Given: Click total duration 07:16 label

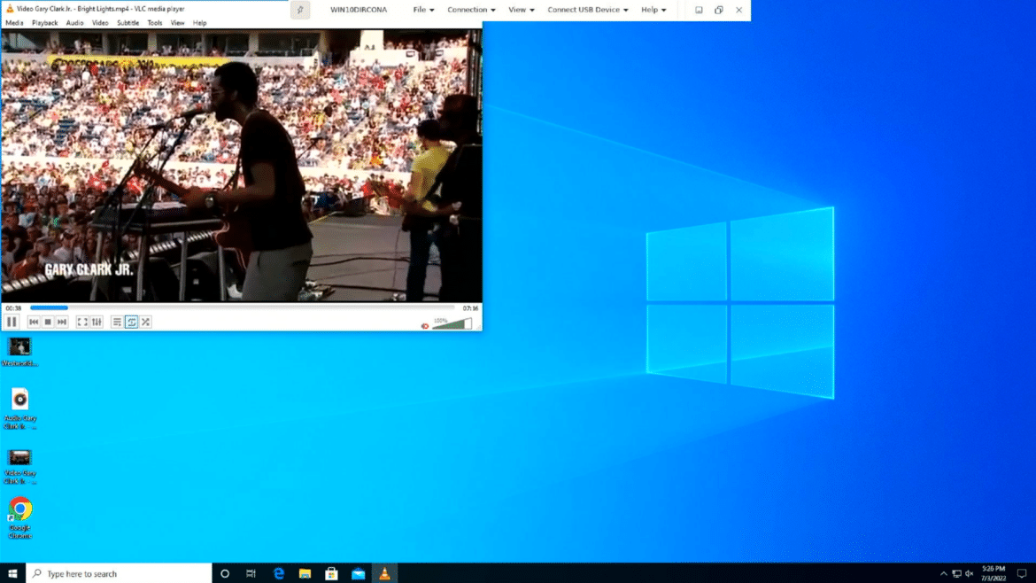Looking at the screenshot, I should coord(470,308).
